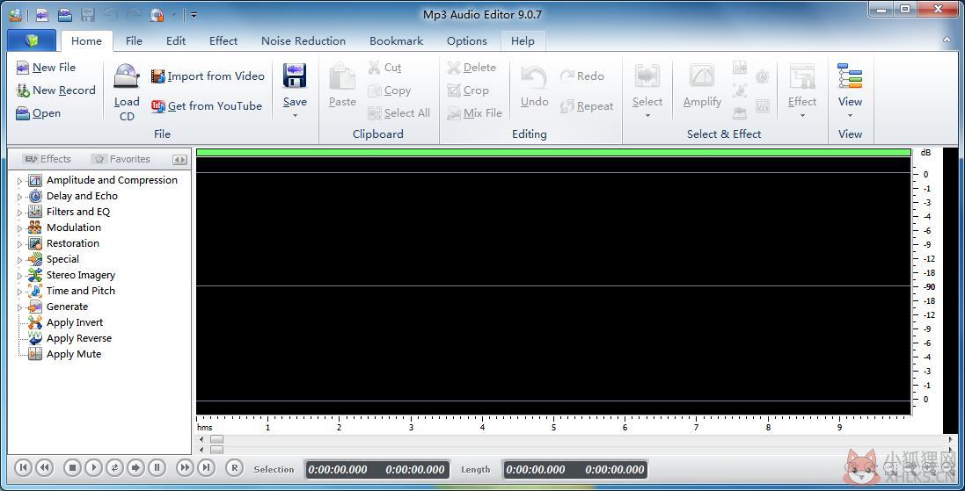Minimize the ribbon with the chevron
965x491 pixels.
(x=947, y=40)
